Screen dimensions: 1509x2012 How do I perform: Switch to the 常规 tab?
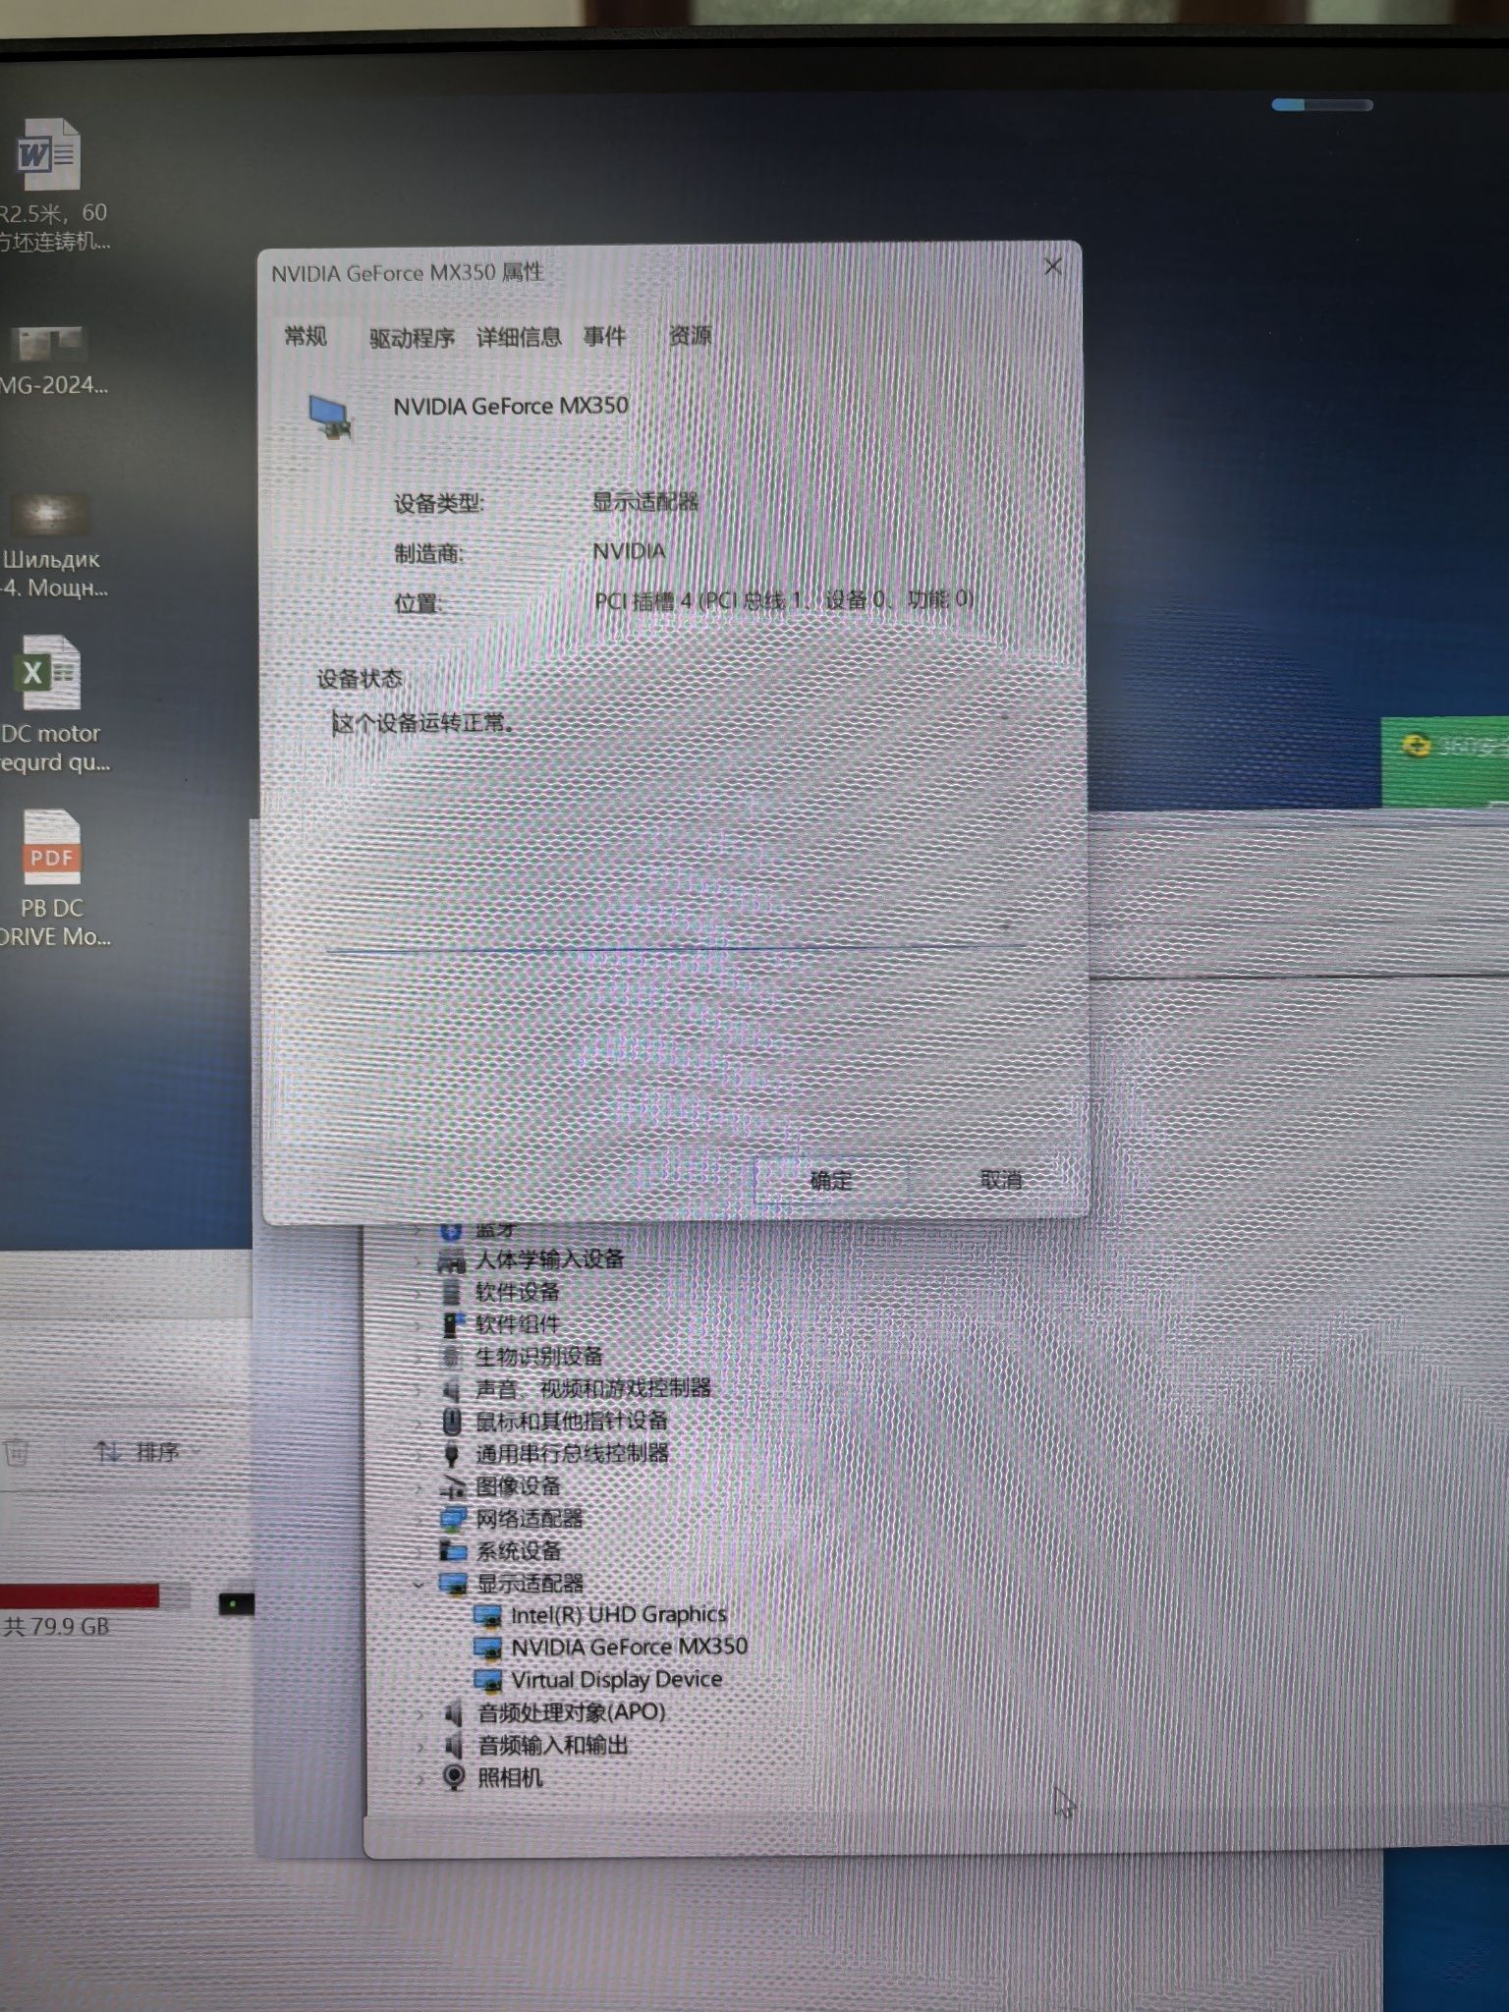click(x=306, y=337)
